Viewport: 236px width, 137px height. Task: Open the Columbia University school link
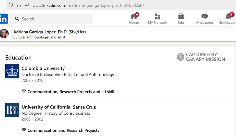point(43,68)
